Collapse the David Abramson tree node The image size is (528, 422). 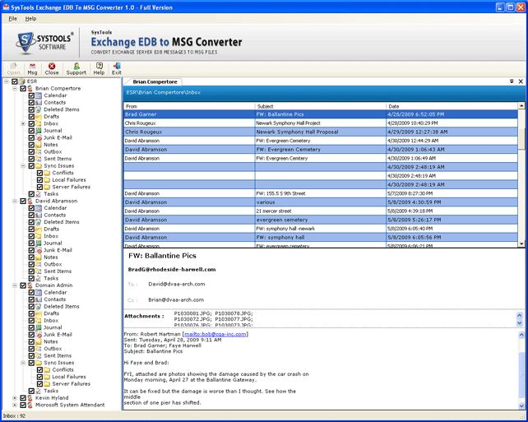15,201
